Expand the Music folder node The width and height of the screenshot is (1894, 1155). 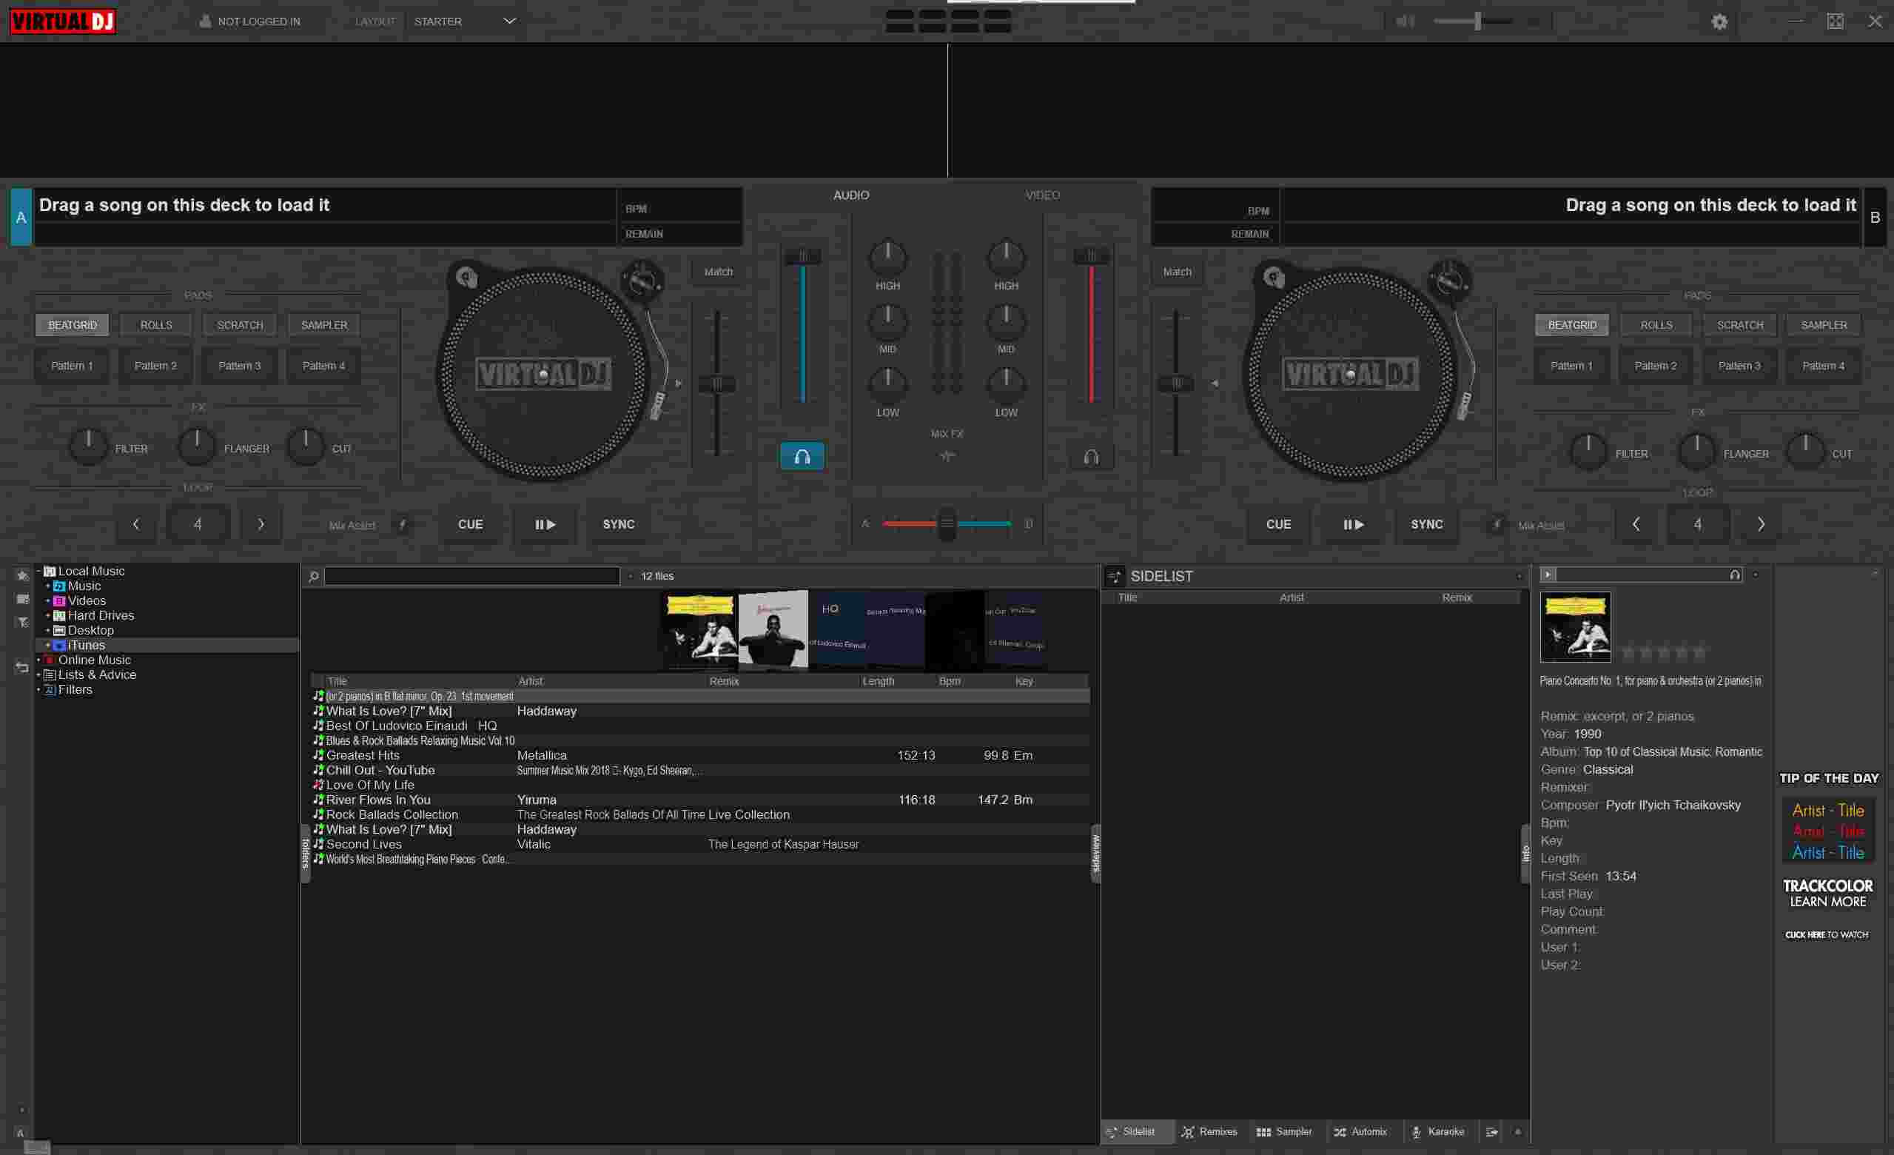tap(47, 586)
